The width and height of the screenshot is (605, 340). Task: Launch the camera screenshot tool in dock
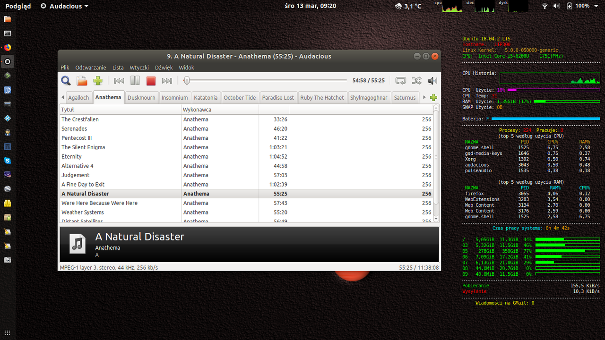tap(7, 260)
